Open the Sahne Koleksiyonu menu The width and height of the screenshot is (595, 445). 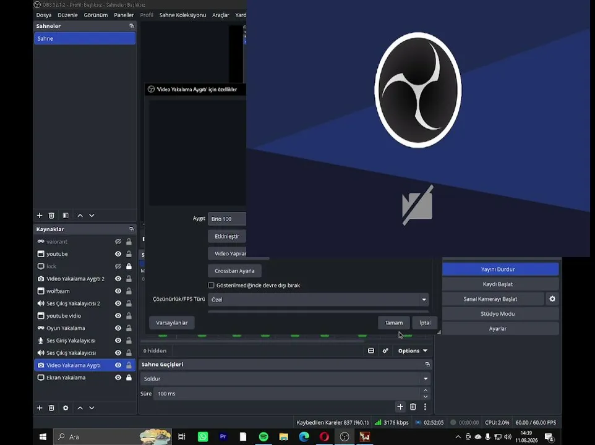pos(182,15)
